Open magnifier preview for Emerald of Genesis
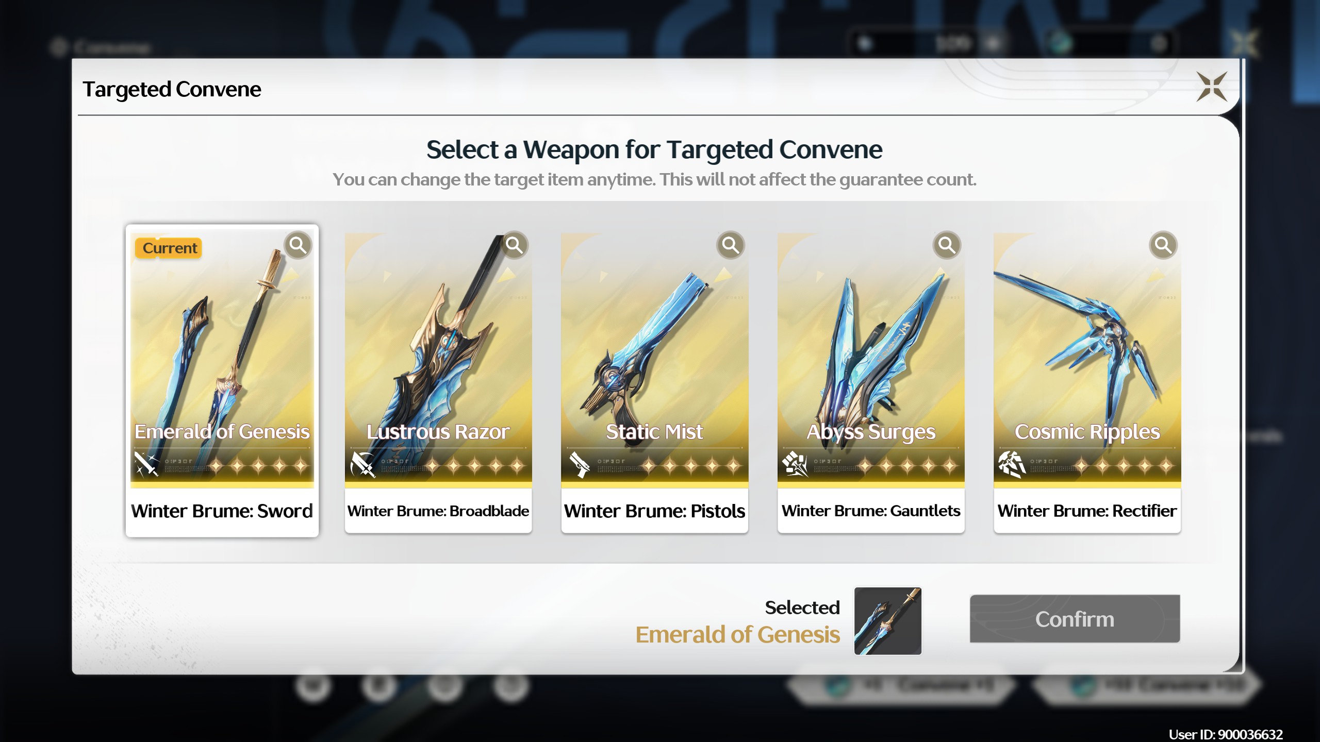Image resolution: width=1320 pixels, height=742 pixels. point(298,245)
